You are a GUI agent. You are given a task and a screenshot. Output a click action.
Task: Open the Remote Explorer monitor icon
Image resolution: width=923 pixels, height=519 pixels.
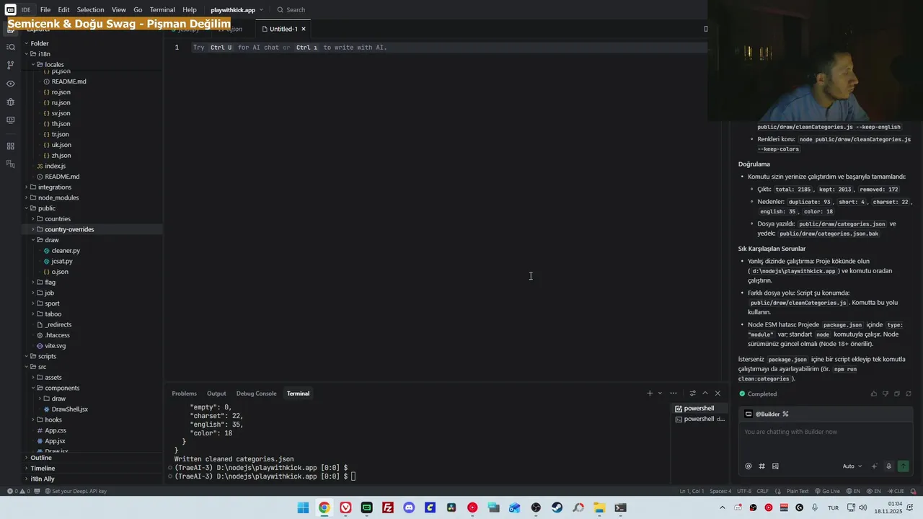click(10, 120)
